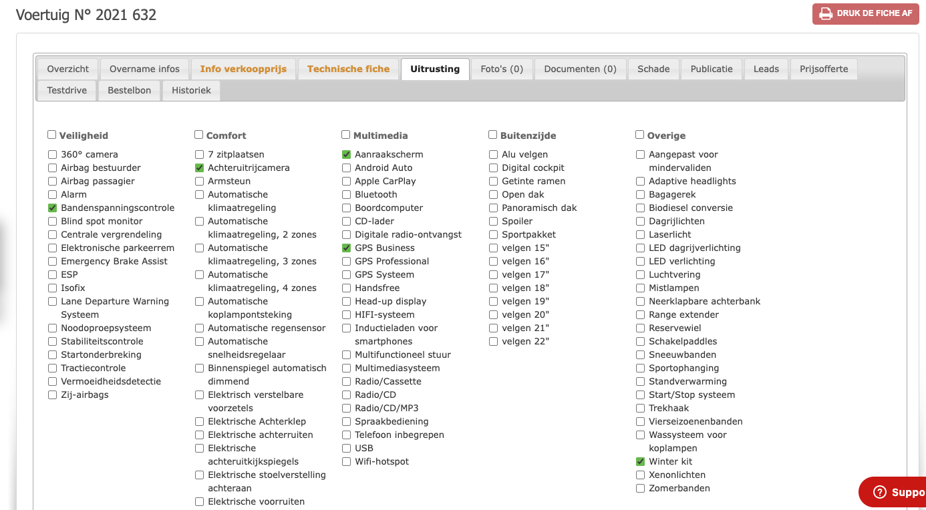View the Historiek tab

point(191,90)
